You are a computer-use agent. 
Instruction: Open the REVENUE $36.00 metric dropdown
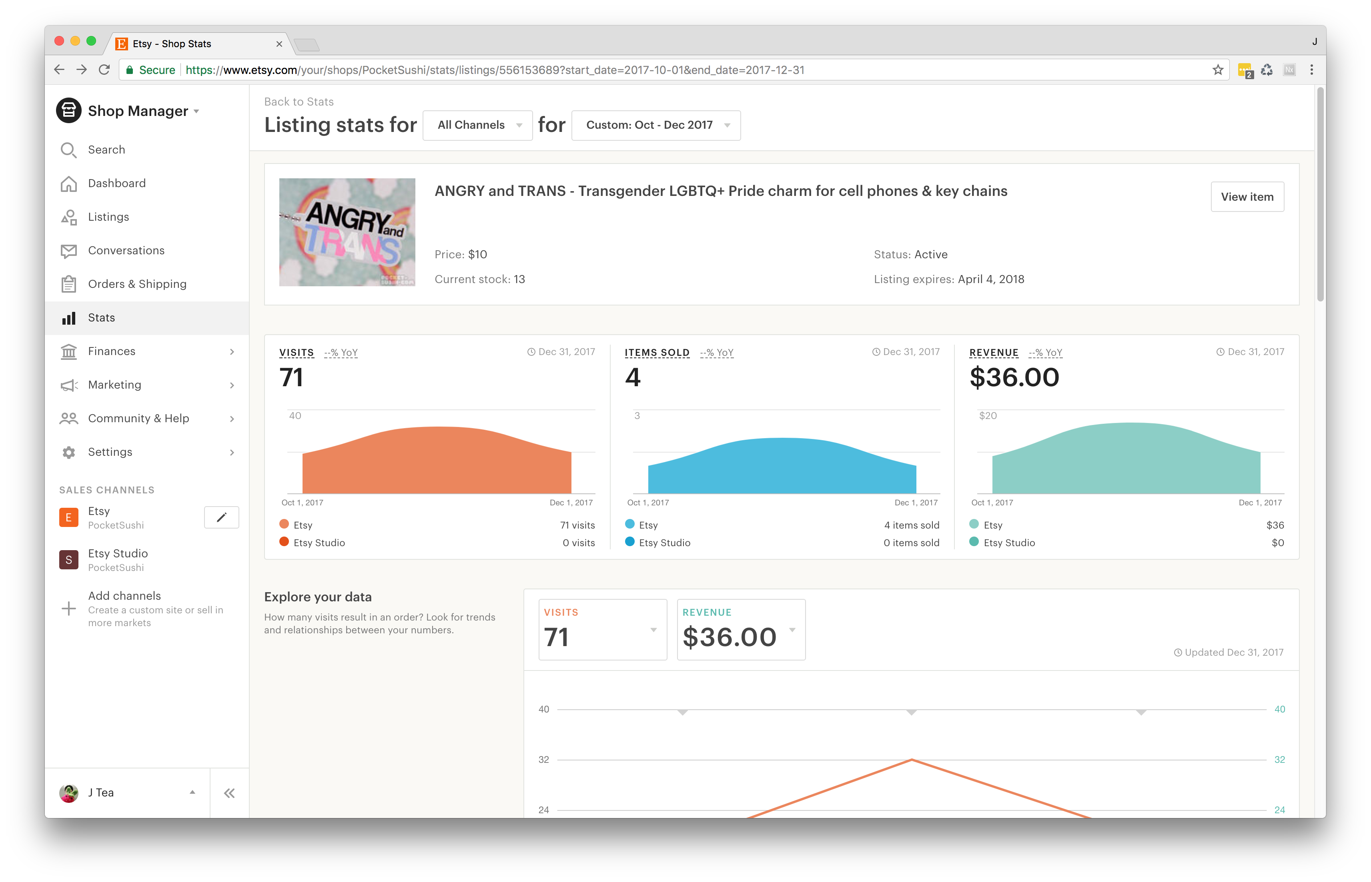[741, 629]
